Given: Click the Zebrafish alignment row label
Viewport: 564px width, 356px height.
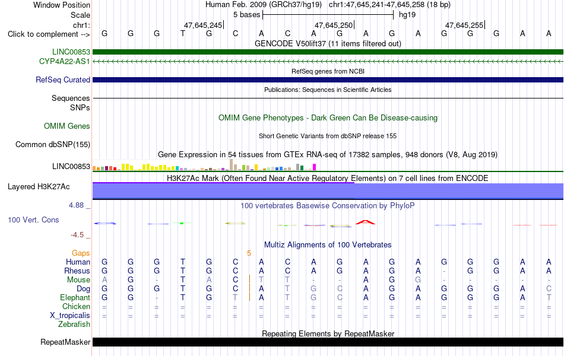Looking at the screenshot, I should tap(74, 325).
